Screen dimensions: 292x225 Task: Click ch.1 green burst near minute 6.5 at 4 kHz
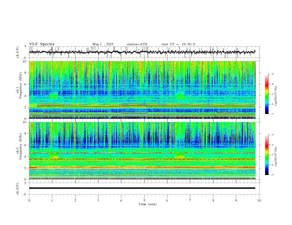coord(180,96)
